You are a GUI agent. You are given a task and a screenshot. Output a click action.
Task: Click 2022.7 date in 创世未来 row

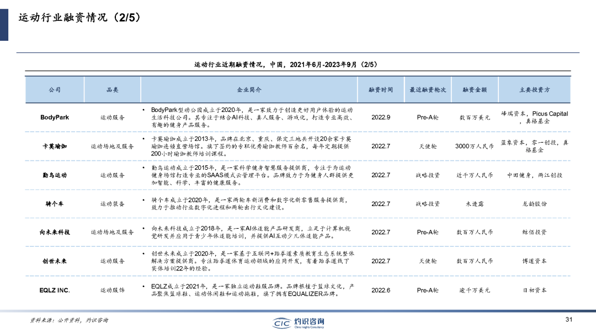coord(381,261)
